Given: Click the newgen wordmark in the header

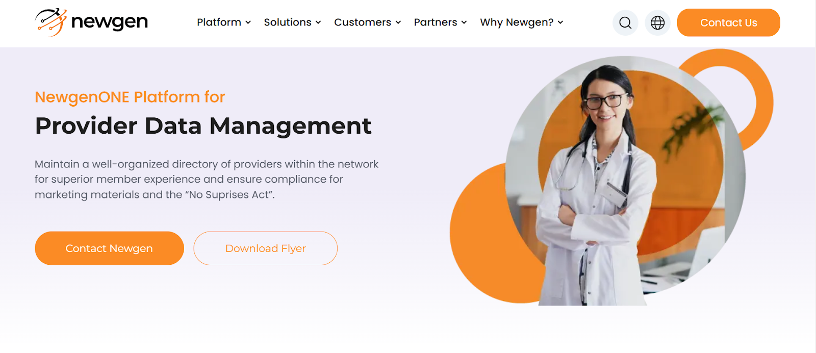Looking at the screenshot, I should tap(110, 22).
